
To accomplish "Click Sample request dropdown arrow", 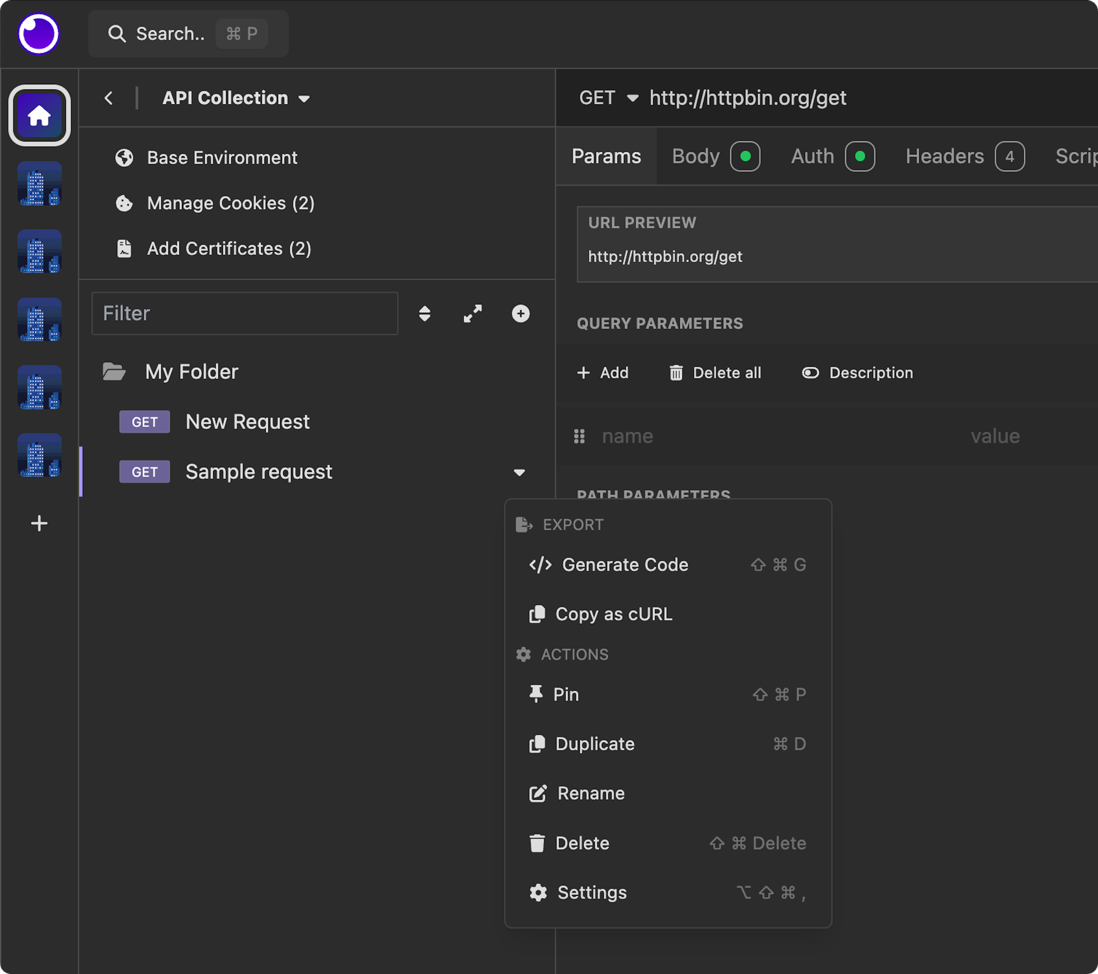I will (519, 472).
